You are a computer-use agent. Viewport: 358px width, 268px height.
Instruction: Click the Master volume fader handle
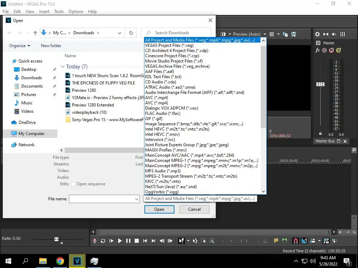[320, 84]
